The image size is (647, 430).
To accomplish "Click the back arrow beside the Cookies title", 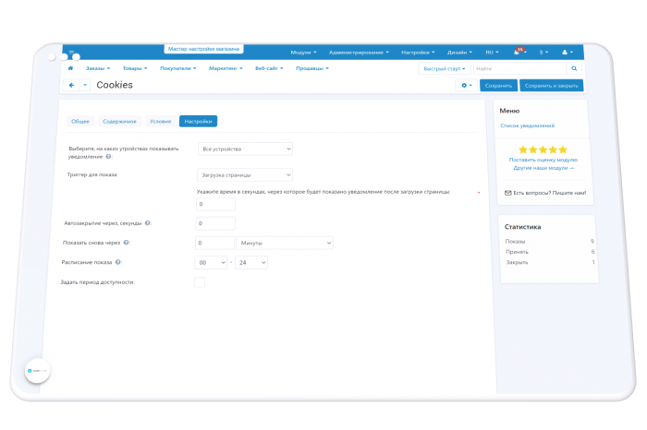I will click(x=71, y=85).
